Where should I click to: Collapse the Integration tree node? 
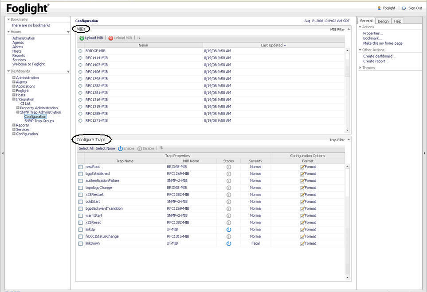(14, 100)
